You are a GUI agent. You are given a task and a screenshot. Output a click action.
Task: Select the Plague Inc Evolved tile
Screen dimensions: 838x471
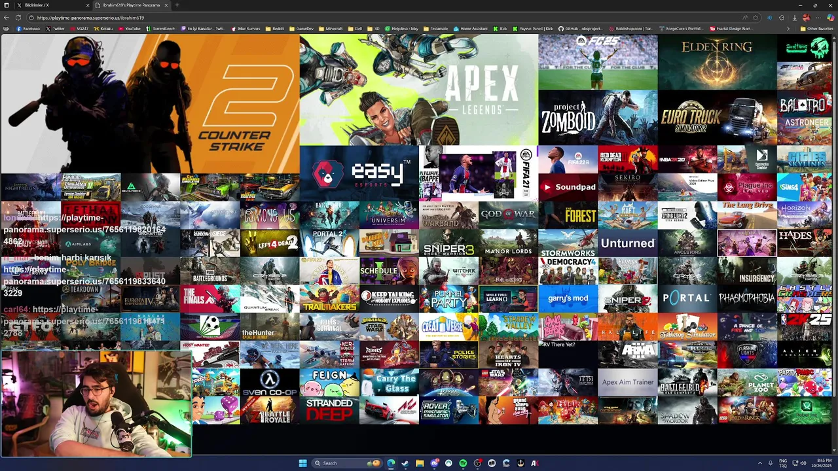tap(747, 187)
